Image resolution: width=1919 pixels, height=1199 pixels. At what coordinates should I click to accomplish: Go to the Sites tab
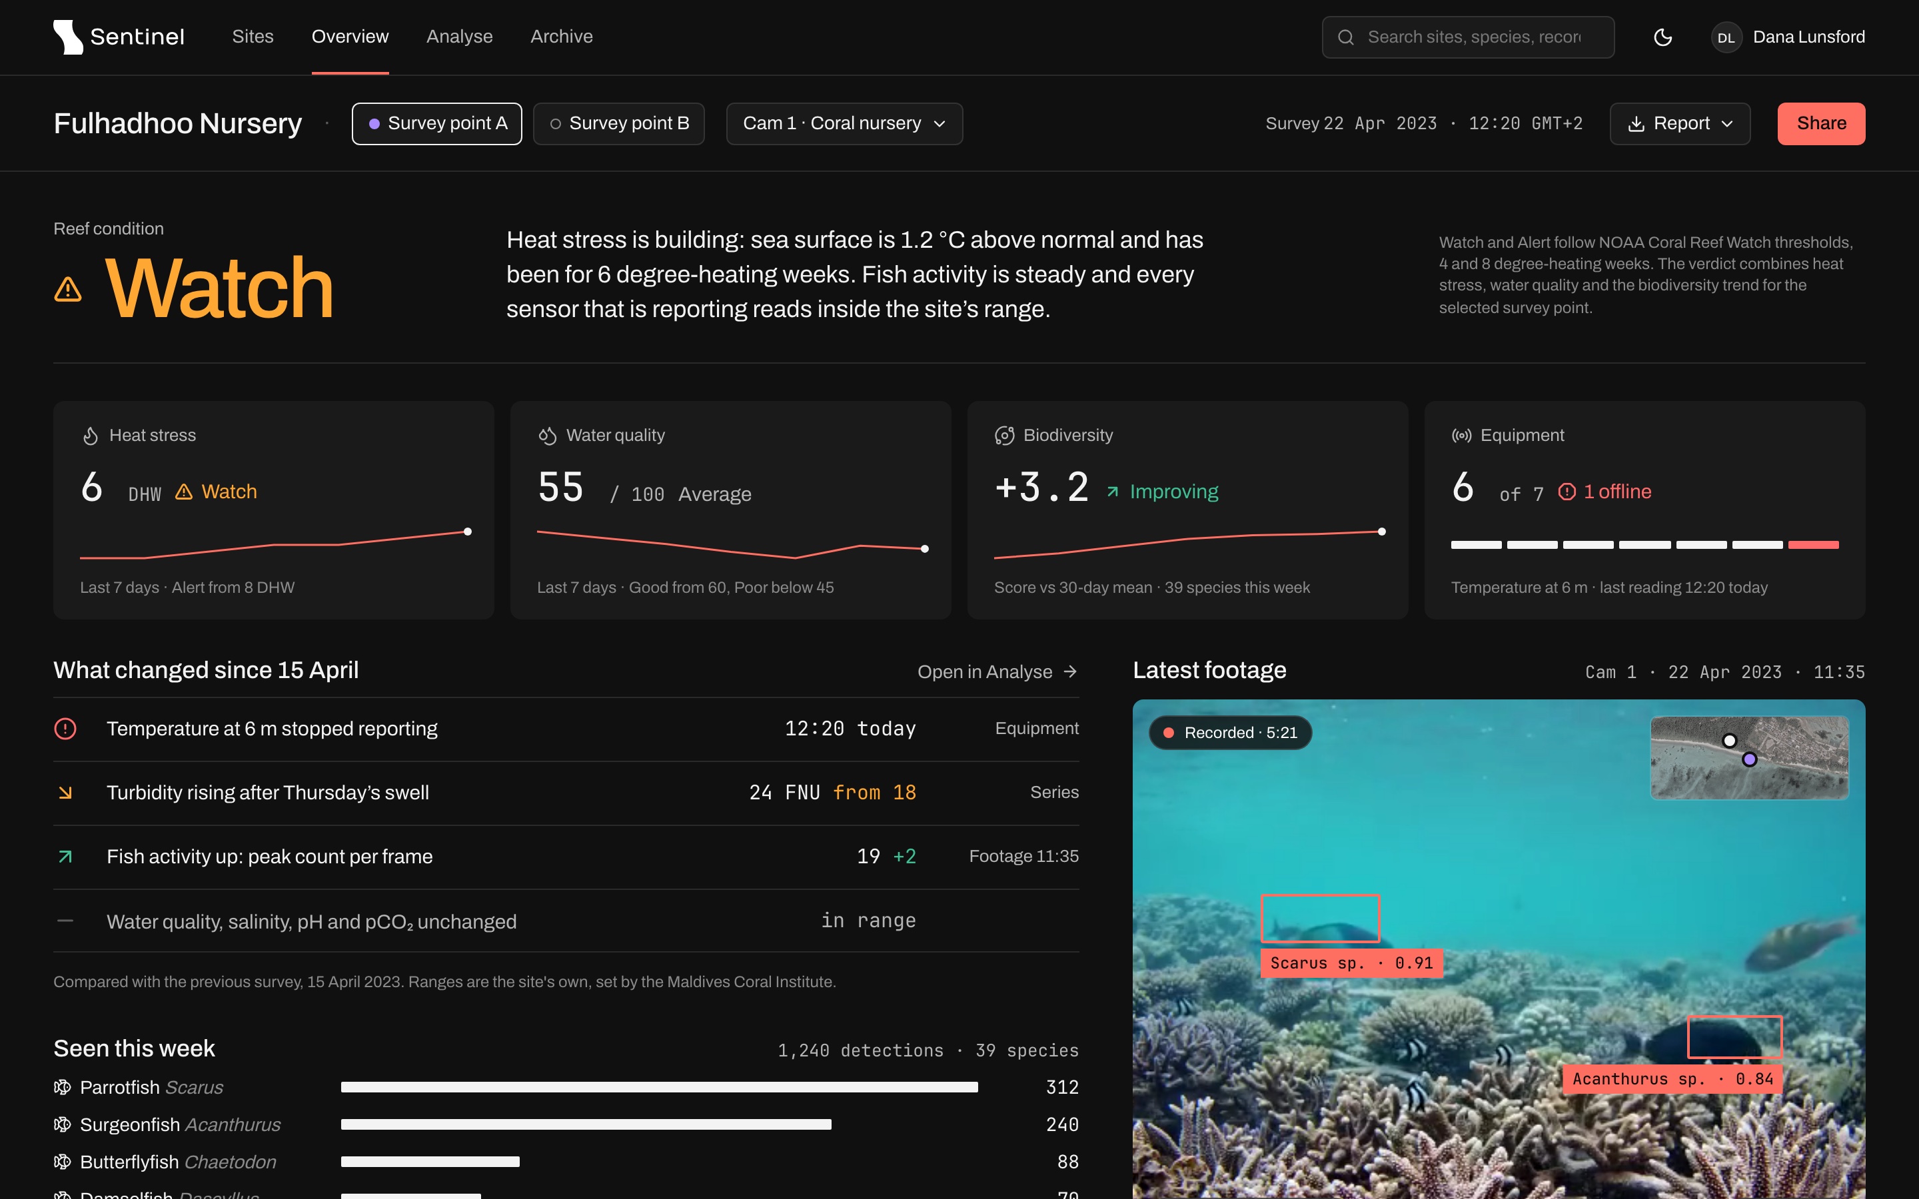coord(253,37)
